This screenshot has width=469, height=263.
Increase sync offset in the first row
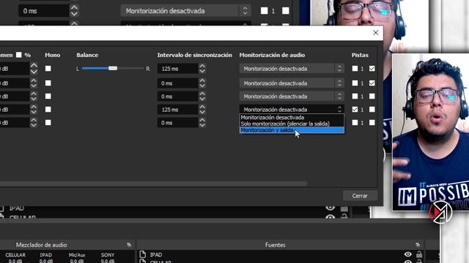pyautogui.click(x=202, y=66)
